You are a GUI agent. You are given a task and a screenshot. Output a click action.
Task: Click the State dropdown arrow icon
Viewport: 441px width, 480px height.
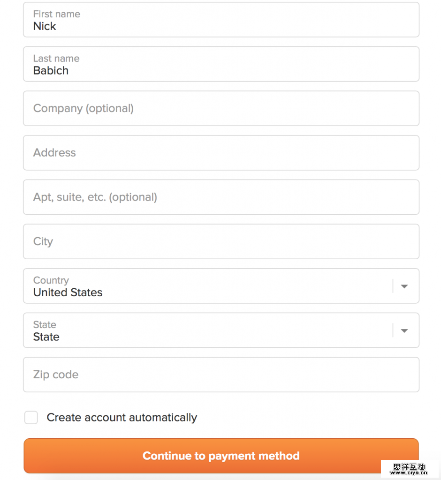404,331
